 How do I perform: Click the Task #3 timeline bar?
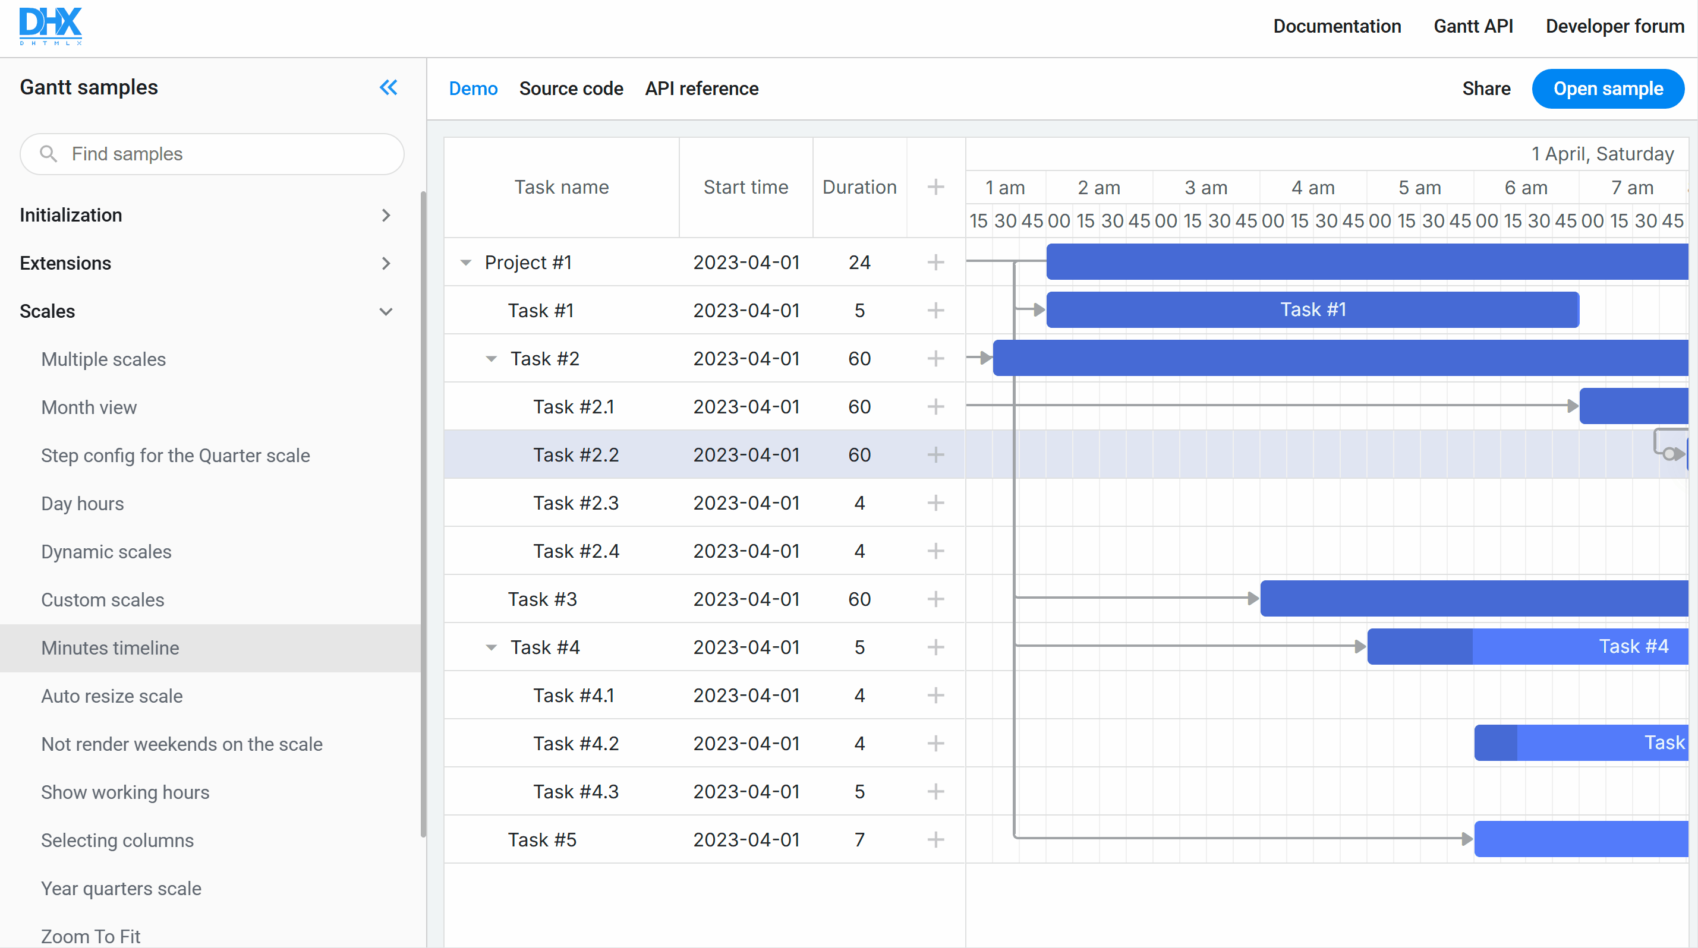tap(1474, 598)
